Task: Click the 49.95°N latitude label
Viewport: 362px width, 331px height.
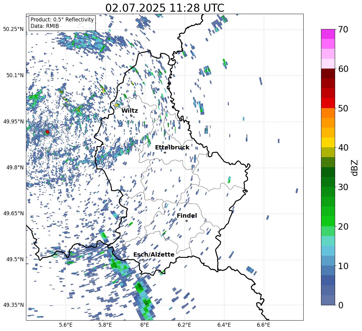Action: coord(13,121)
